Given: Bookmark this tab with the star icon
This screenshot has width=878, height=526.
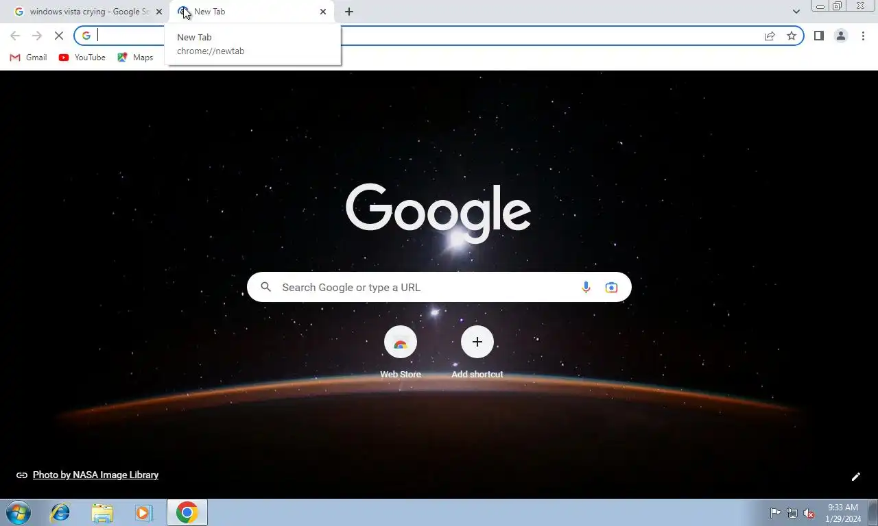Looking at the screenshot, I should [x=792, y=36].
